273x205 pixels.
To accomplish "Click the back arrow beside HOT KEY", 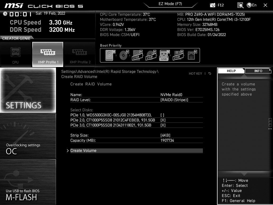I will point(210,74).
